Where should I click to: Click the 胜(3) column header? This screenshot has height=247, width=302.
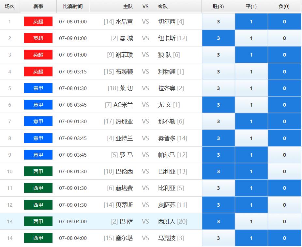click(x=218, y=6)
